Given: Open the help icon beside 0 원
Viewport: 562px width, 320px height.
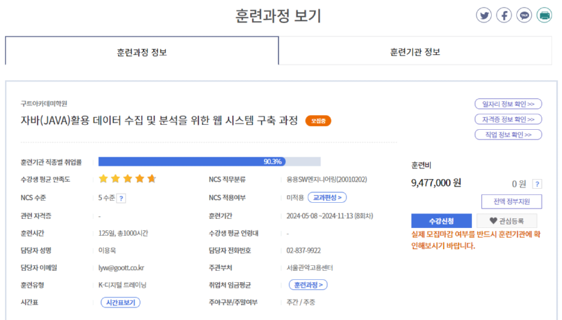Looking at the screenshot, I should click(537, 184).
